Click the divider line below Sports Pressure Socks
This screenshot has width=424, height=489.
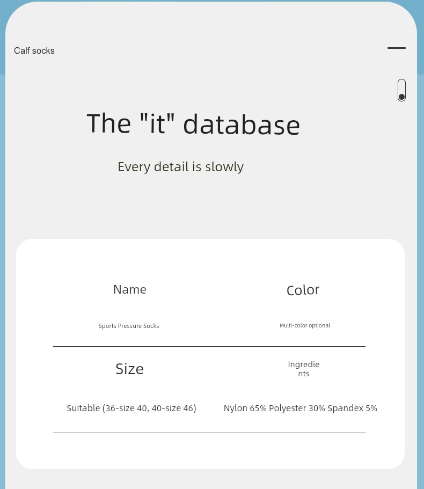pyautogui.click(x=209, y=346)
